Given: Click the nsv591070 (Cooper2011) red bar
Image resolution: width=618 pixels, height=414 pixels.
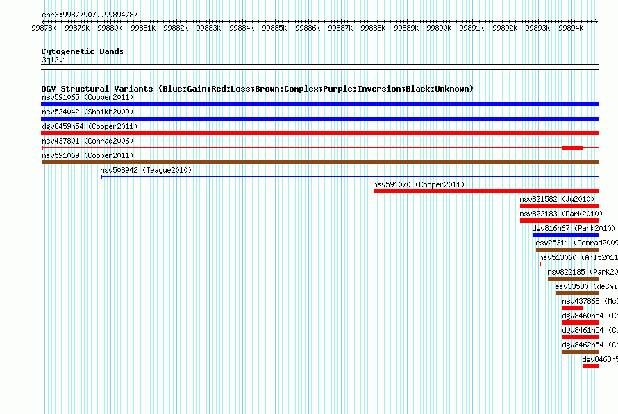Looking at the screenshot, I should click(x=486, y=191).
